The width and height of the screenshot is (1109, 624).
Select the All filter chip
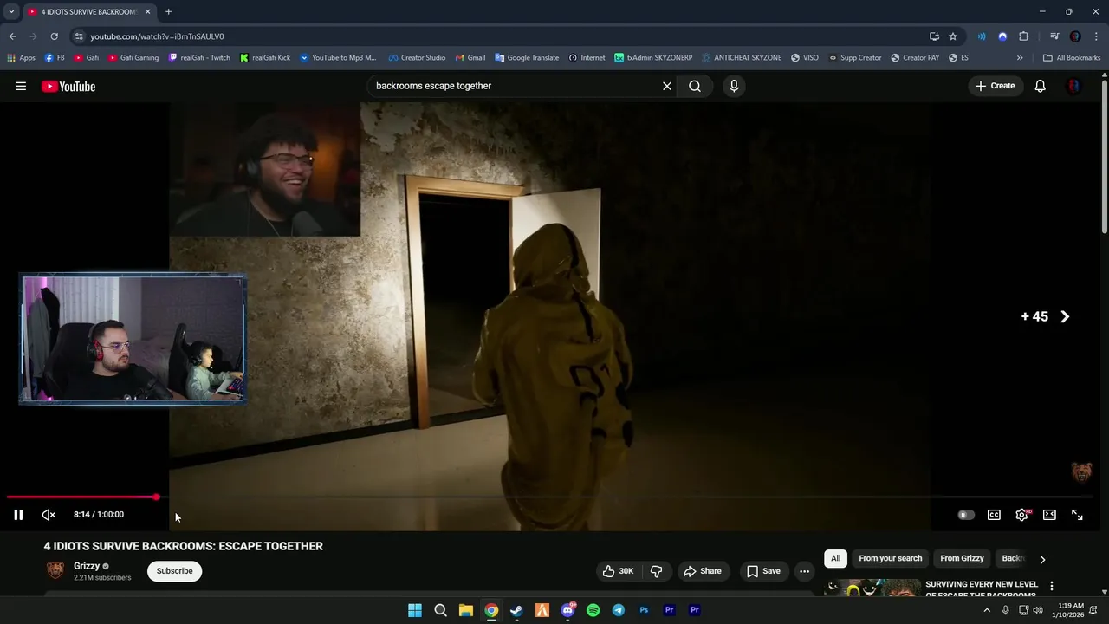click(835, 558)
